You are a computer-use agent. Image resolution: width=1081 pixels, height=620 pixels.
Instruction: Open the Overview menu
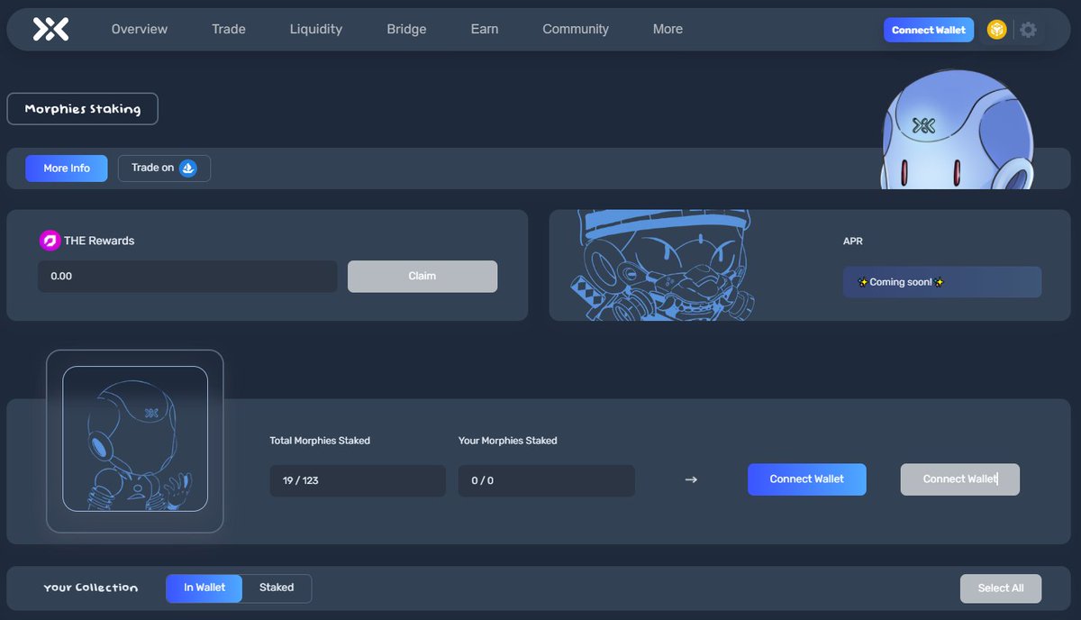pos(140,29)
